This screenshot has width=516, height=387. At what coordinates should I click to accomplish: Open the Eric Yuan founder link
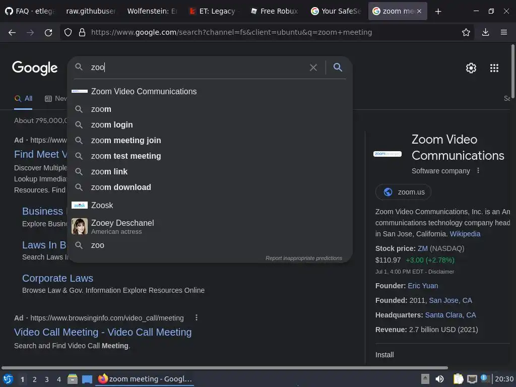[x=423, y=286]
